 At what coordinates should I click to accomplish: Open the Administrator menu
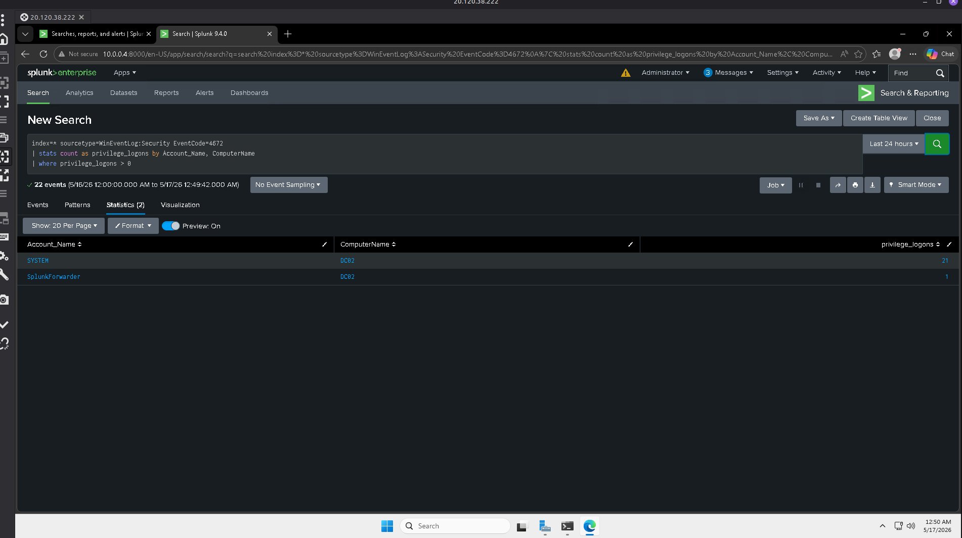coord(665,73)
